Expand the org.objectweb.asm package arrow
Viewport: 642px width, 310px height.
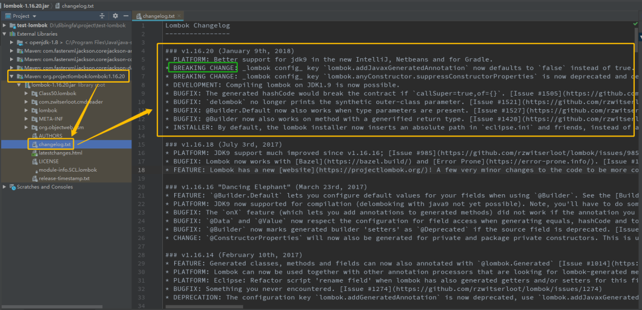27,128
